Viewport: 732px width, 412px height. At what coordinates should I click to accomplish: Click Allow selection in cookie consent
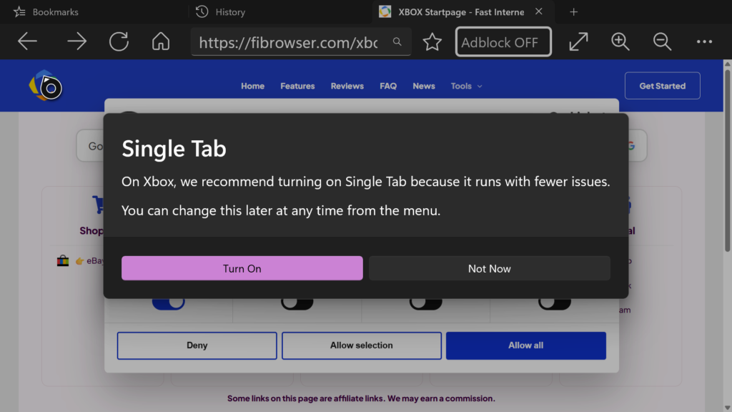click(x=361, y=345)
